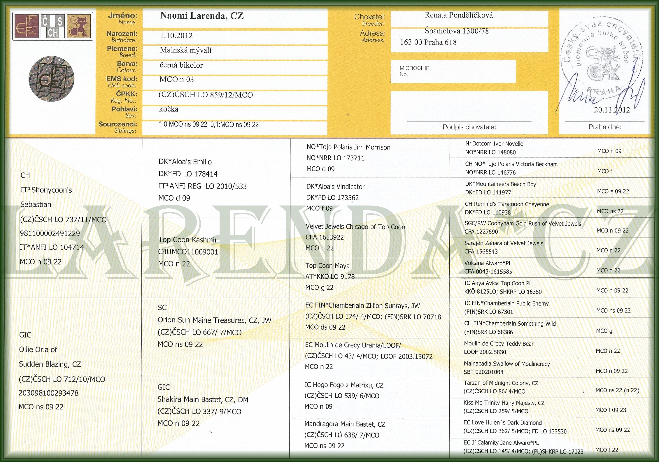The width and height of the screenshot is (659, 462).
Task: Click 'DK*Mountaineers Beach Boy'
Action: tap(501, 184)
